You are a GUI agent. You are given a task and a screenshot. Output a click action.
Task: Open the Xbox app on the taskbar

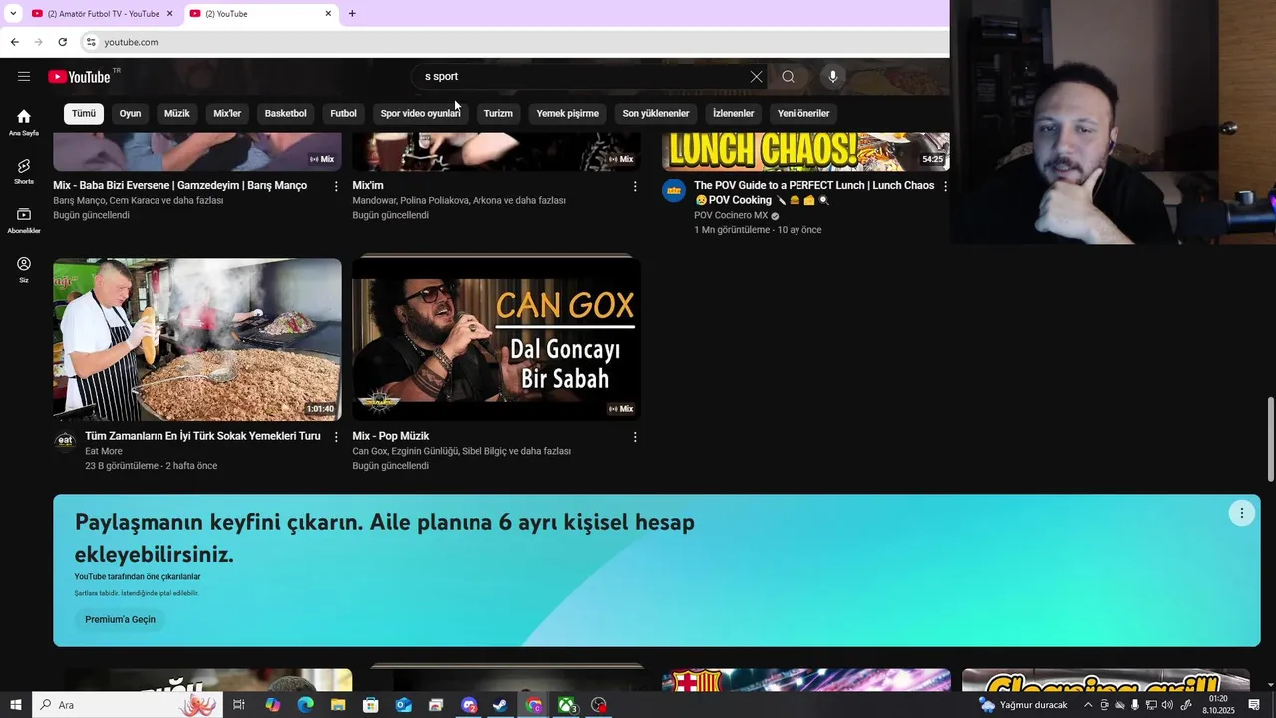[x=566, y=705]
